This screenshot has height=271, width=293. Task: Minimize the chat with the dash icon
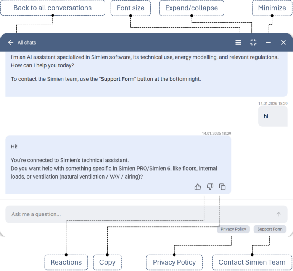pos(268,43)
